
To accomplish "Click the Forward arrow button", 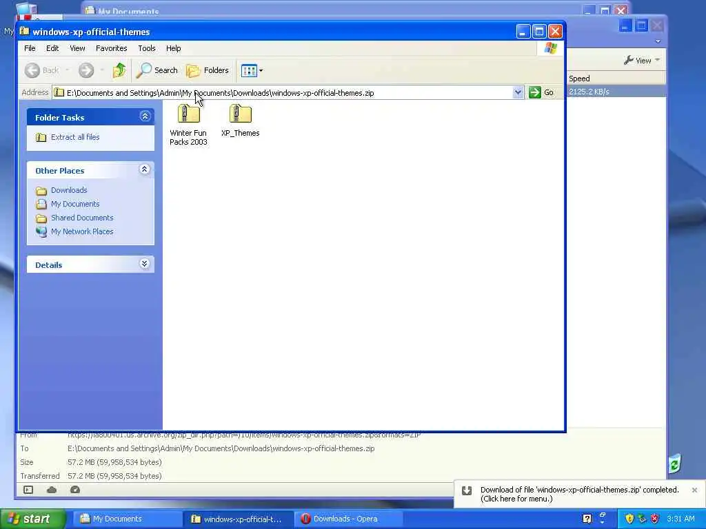I will point(86,70).
